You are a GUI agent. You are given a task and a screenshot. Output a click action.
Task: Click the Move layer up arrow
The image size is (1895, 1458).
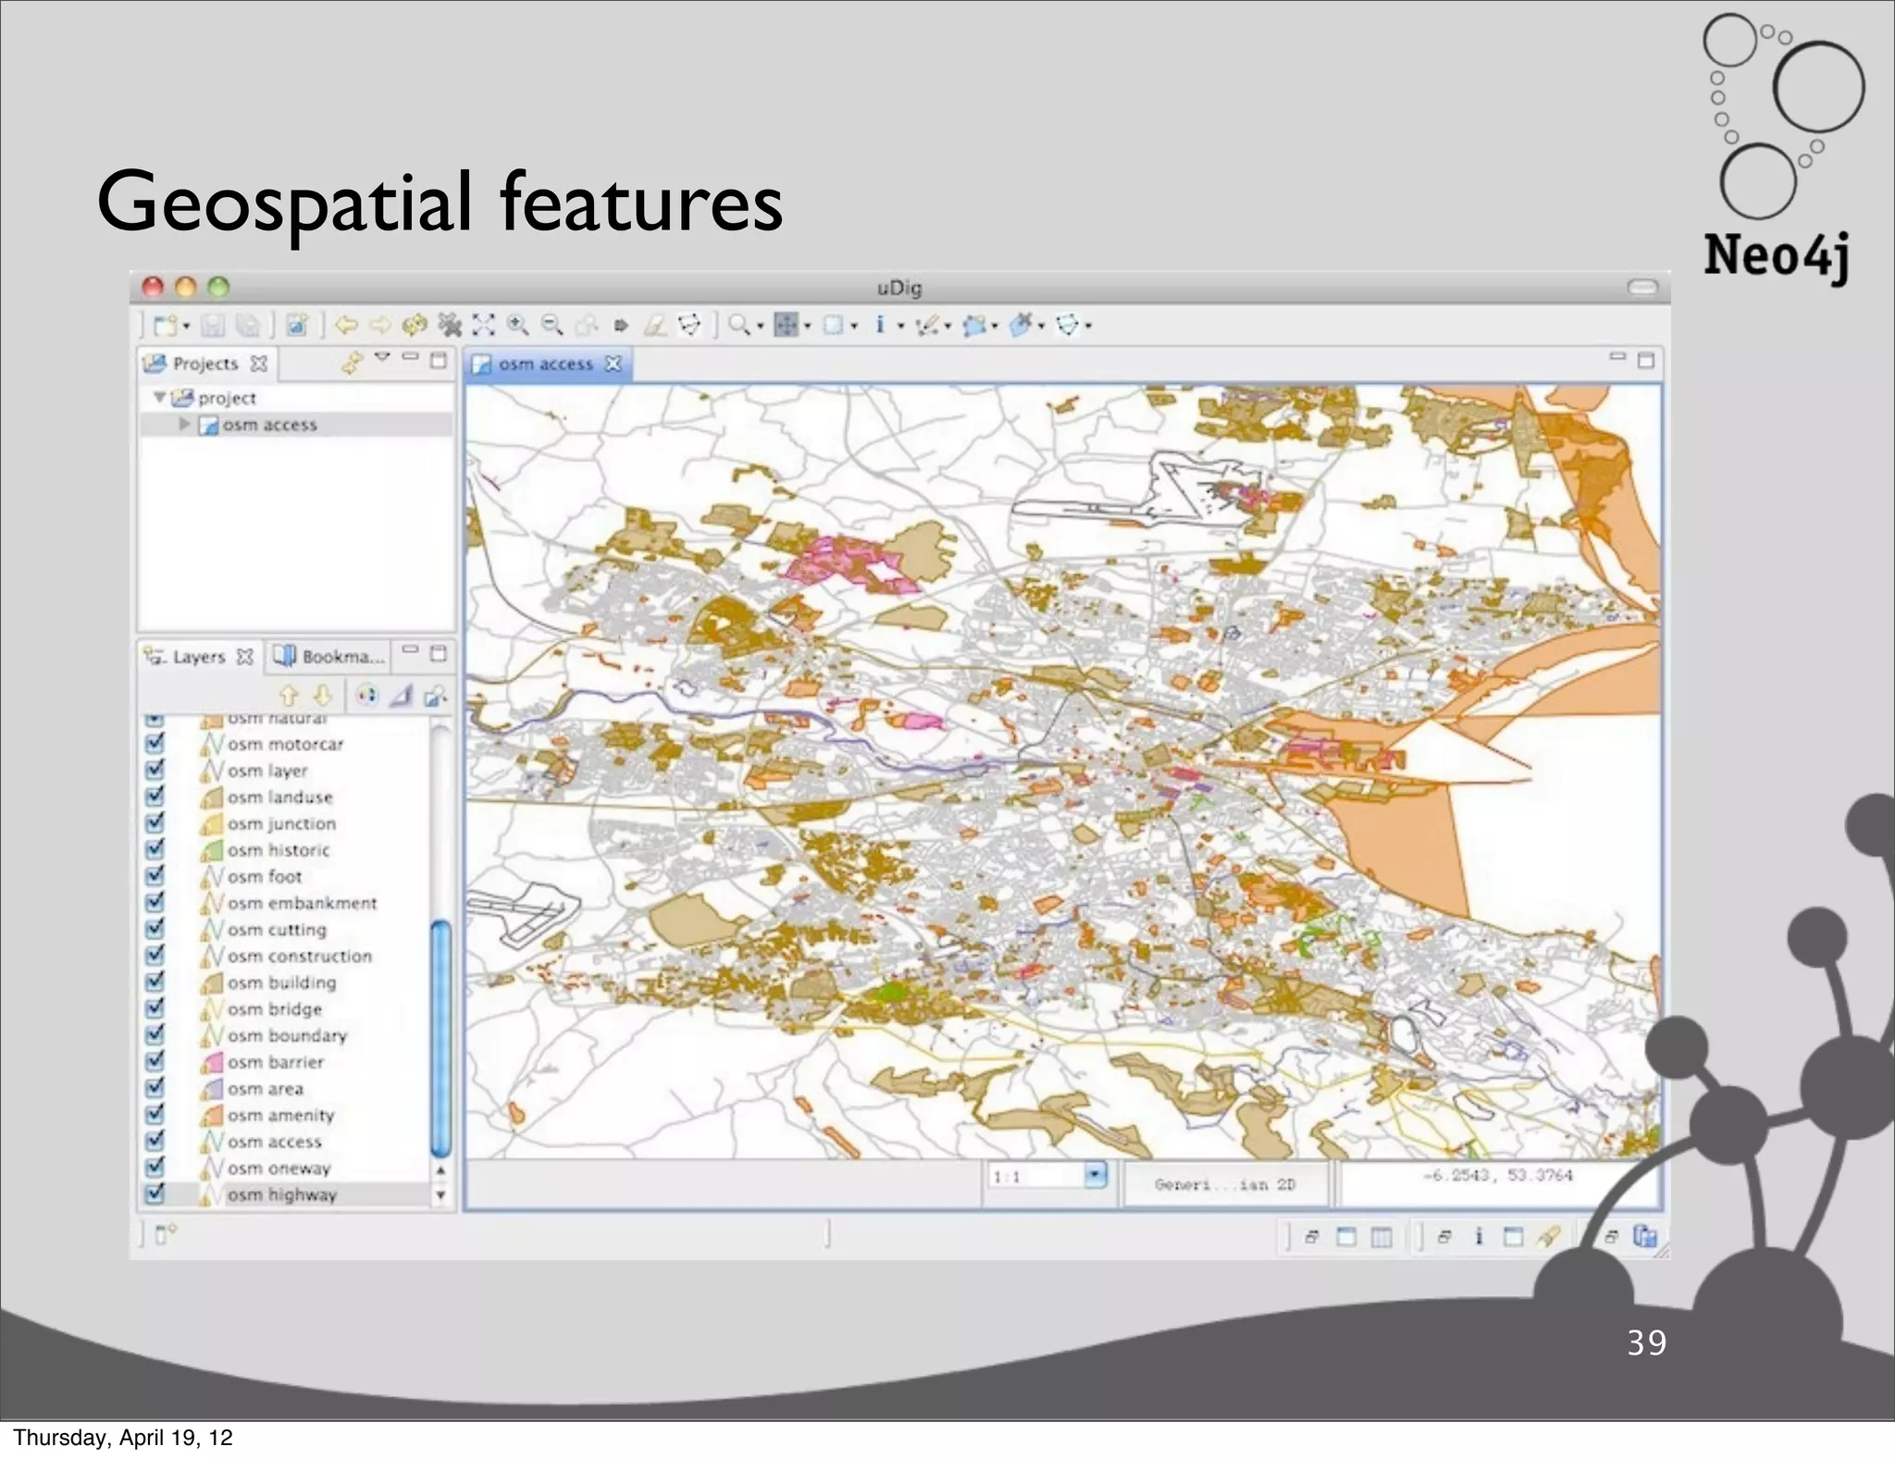(289, 695)
